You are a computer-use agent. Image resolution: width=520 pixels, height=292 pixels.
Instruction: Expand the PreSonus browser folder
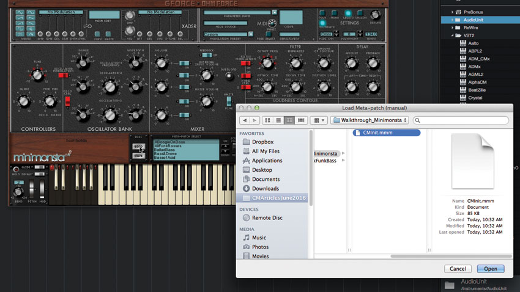[x=452, y=12]
